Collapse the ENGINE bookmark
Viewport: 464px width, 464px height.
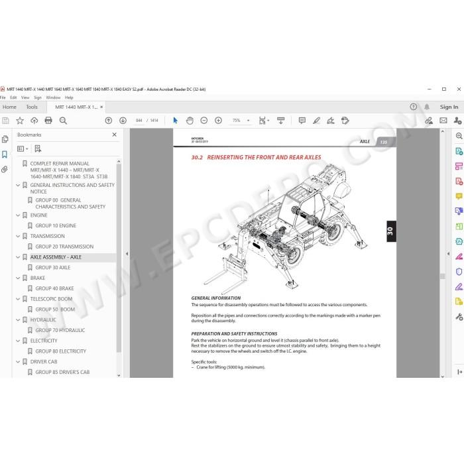pyautogui.click(x=18, y=215)
